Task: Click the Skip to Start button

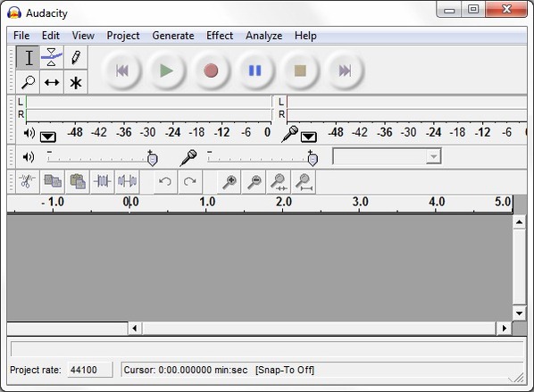Action: coord(122,71)
